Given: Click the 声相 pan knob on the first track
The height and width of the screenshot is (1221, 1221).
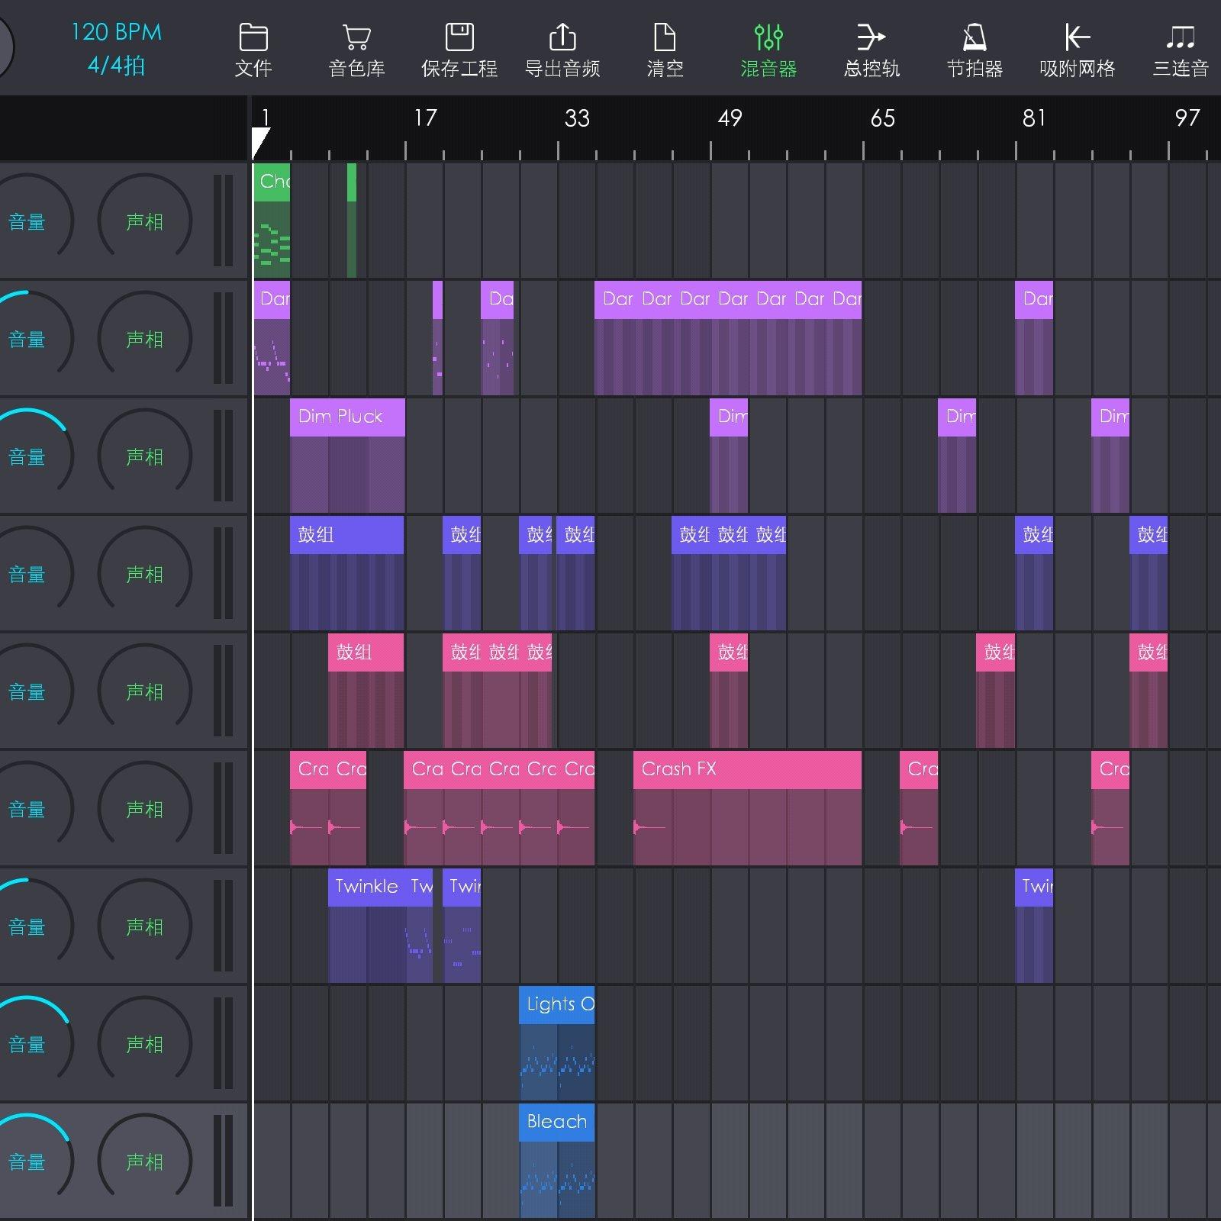Looking at the screenshot, I should point(144,221).
